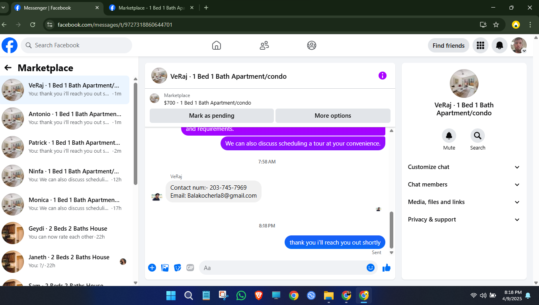The width and height of the screenshot is (539, 305).
Task: Click VeRaj's avatar next to contact message
Action: (157, 197)
